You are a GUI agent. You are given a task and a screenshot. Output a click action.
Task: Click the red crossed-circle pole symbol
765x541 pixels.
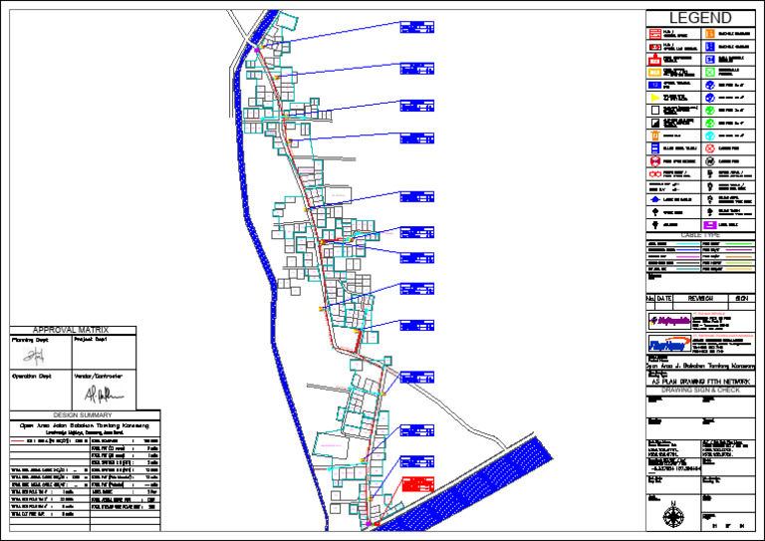click(x=710, y=148)
